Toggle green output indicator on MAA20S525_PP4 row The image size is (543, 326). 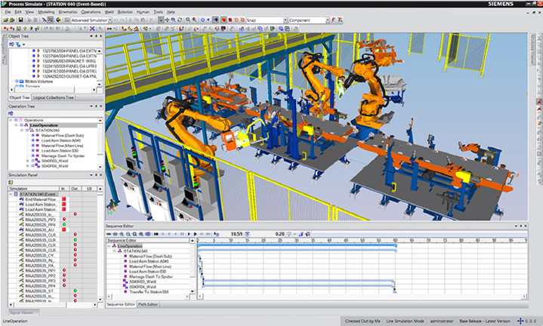click(65, 225)
